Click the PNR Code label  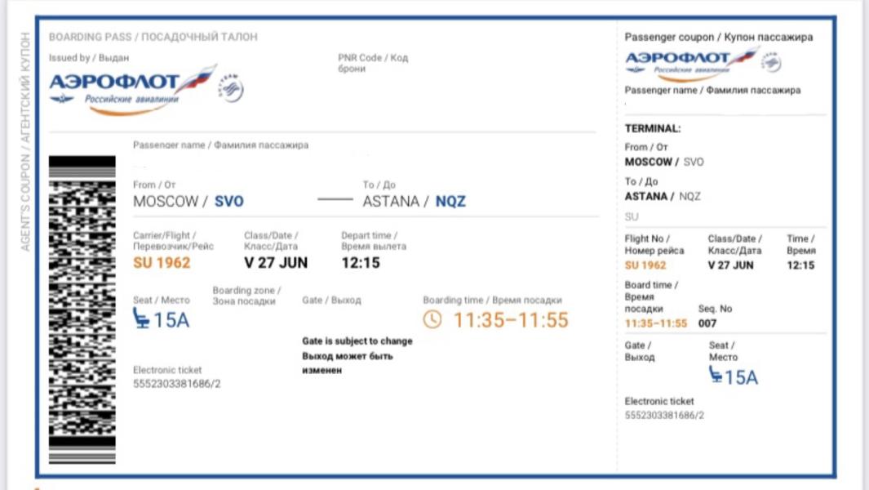(373, 58)
